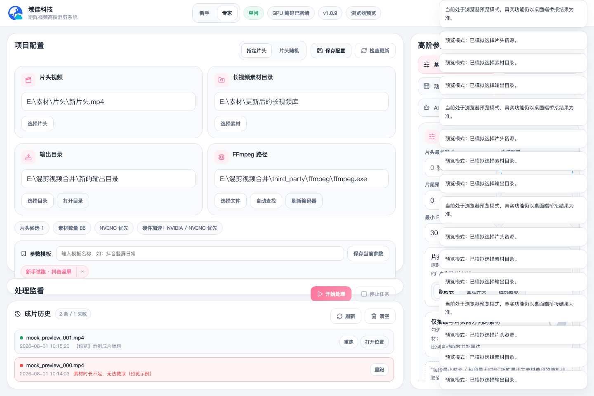Click the 域佳科技 globe logo icon
The width and height of the screenshot is (594, 396).
tap(16, 13)
